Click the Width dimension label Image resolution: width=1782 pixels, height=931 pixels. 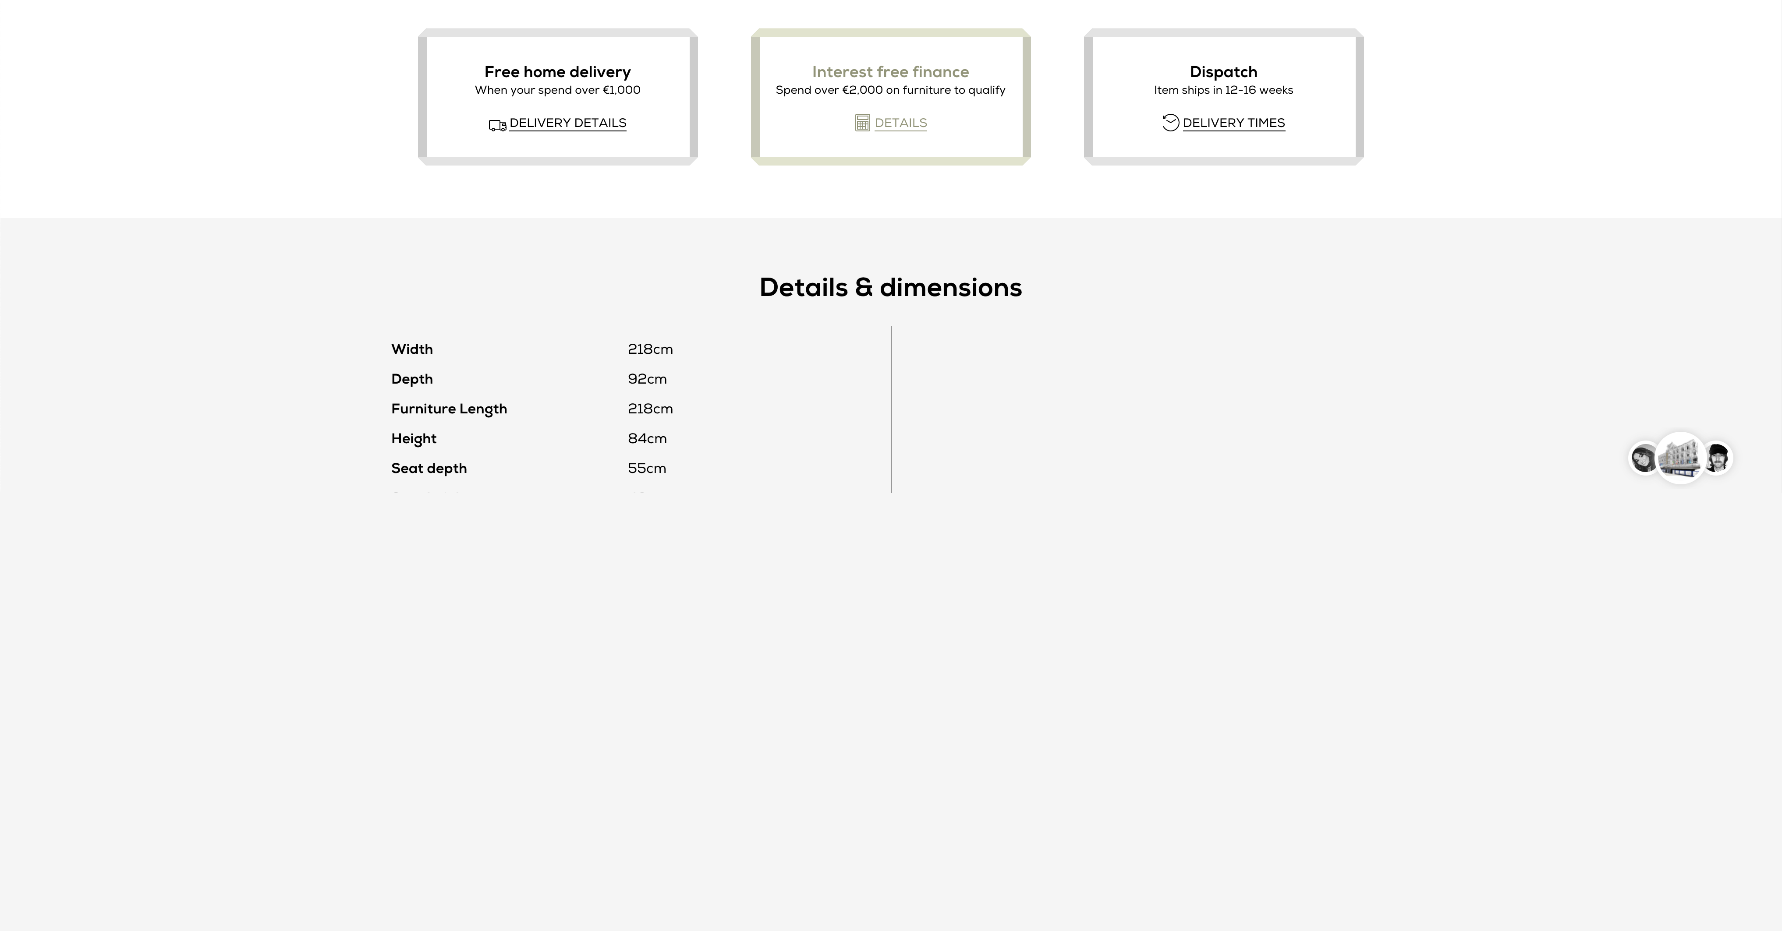pos(411,349)
